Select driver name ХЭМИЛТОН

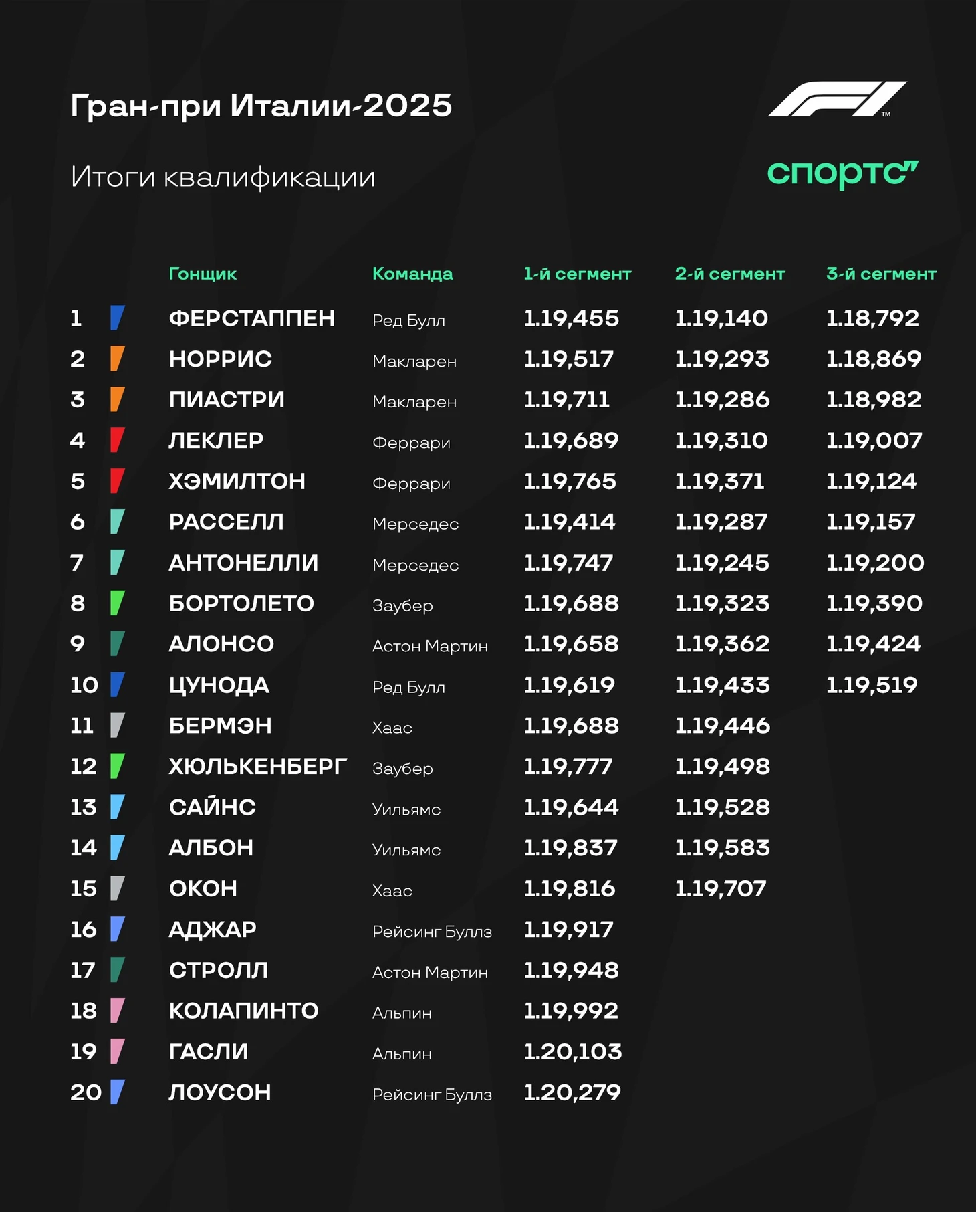[237, 481]
